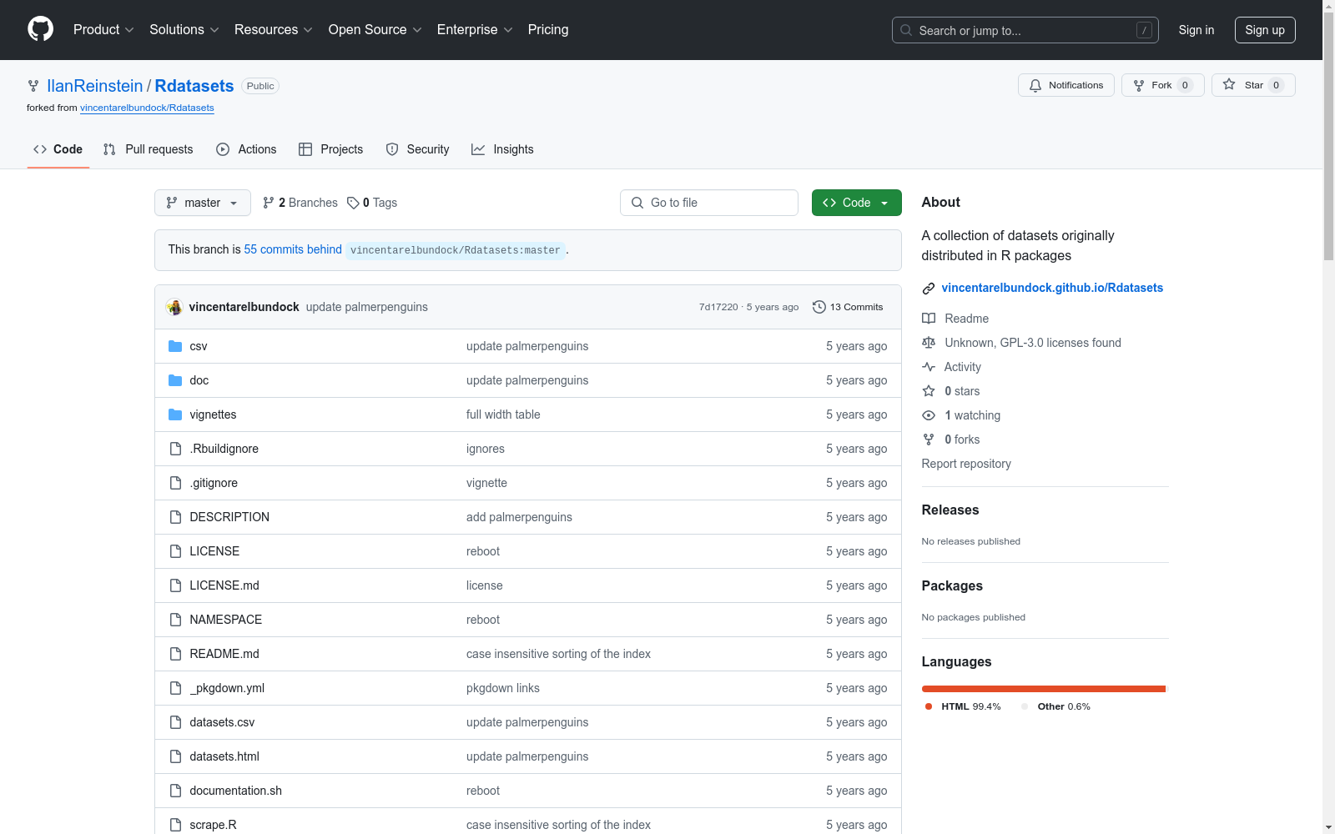1335x834 pixels.
Task: Switch to the Pull requests tab
Action: (149, 149)
